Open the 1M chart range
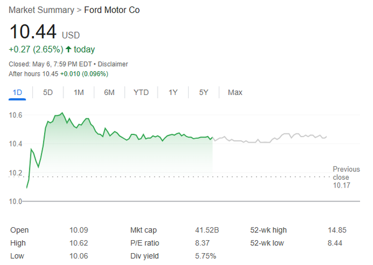The height and width of the screenshot is (265, 373). click(79, 92)
